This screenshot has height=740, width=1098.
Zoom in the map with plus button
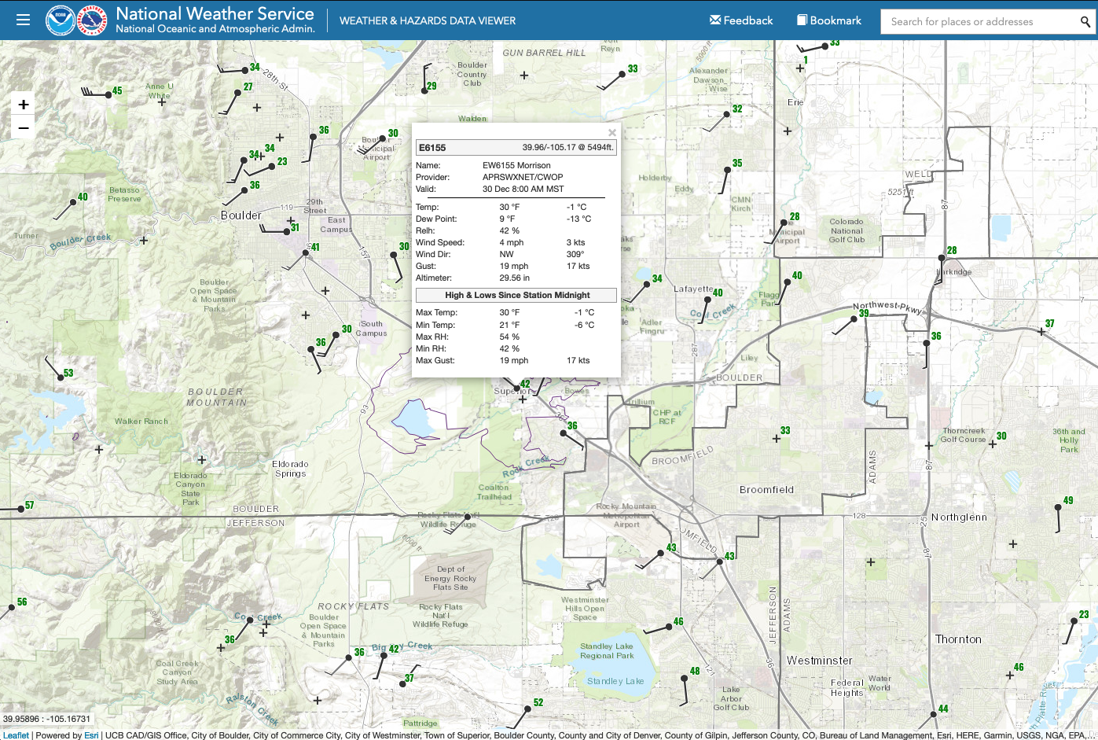[x=24, y=105]
